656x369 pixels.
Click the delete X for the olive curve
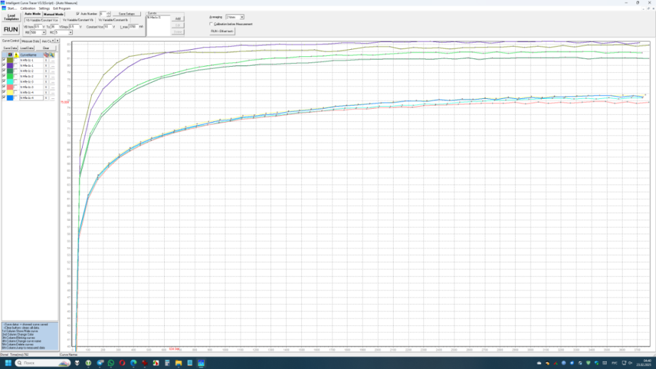tap(47, 60)
